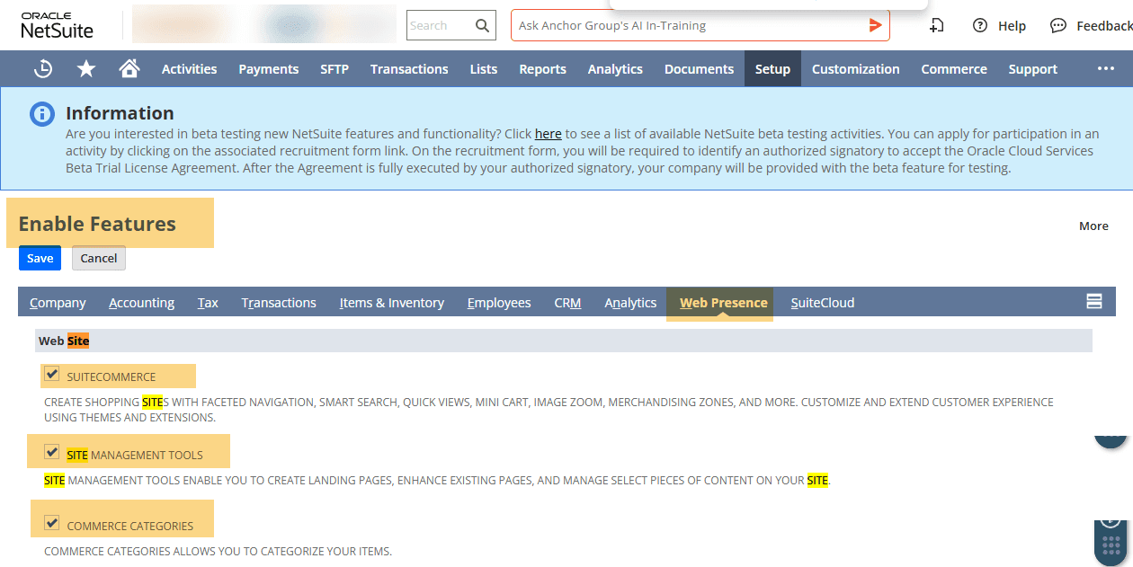Switch to the Company subtab

58,303
